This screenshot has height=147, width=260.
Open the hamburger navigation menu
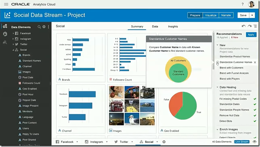click(x=5, y=4)
